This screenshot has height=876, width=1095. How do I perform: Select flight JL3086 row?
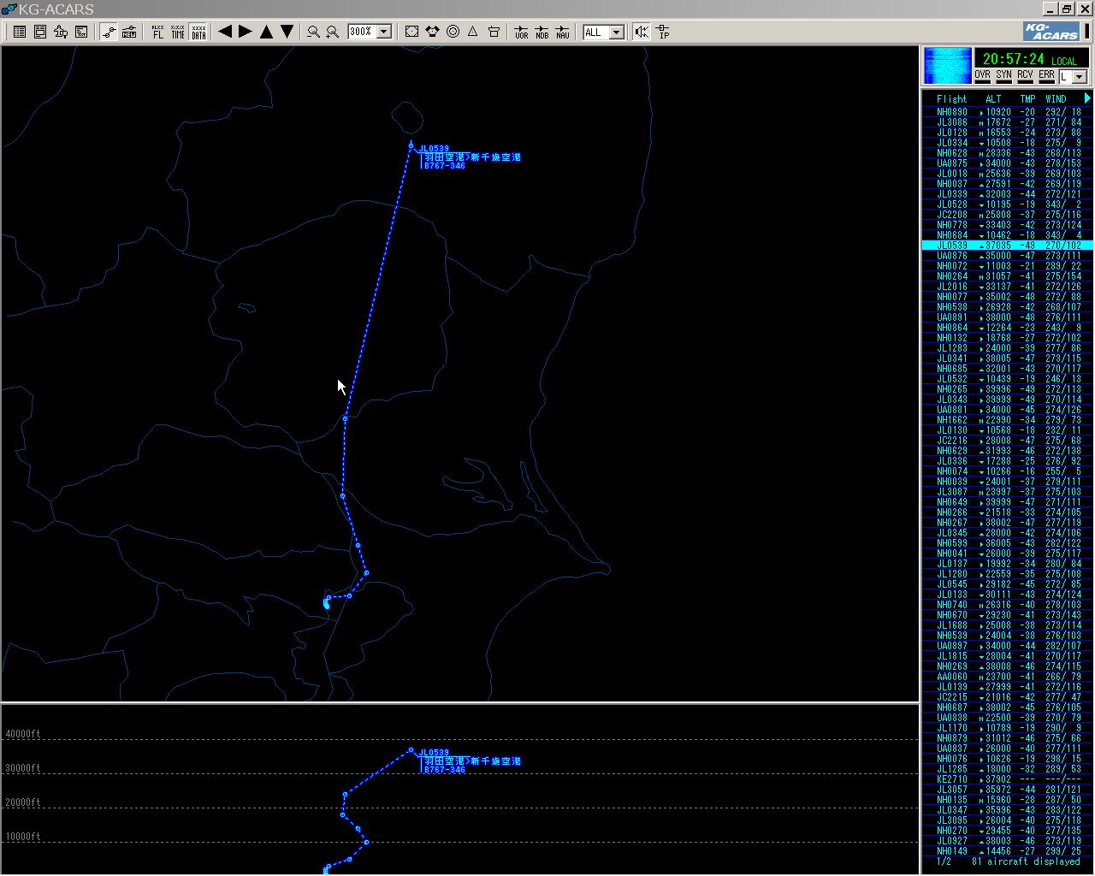1007,122
